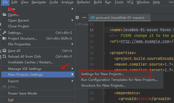Click the Project Structure icon
Screen dimensions: 174x103
click(x=4, y=39)
